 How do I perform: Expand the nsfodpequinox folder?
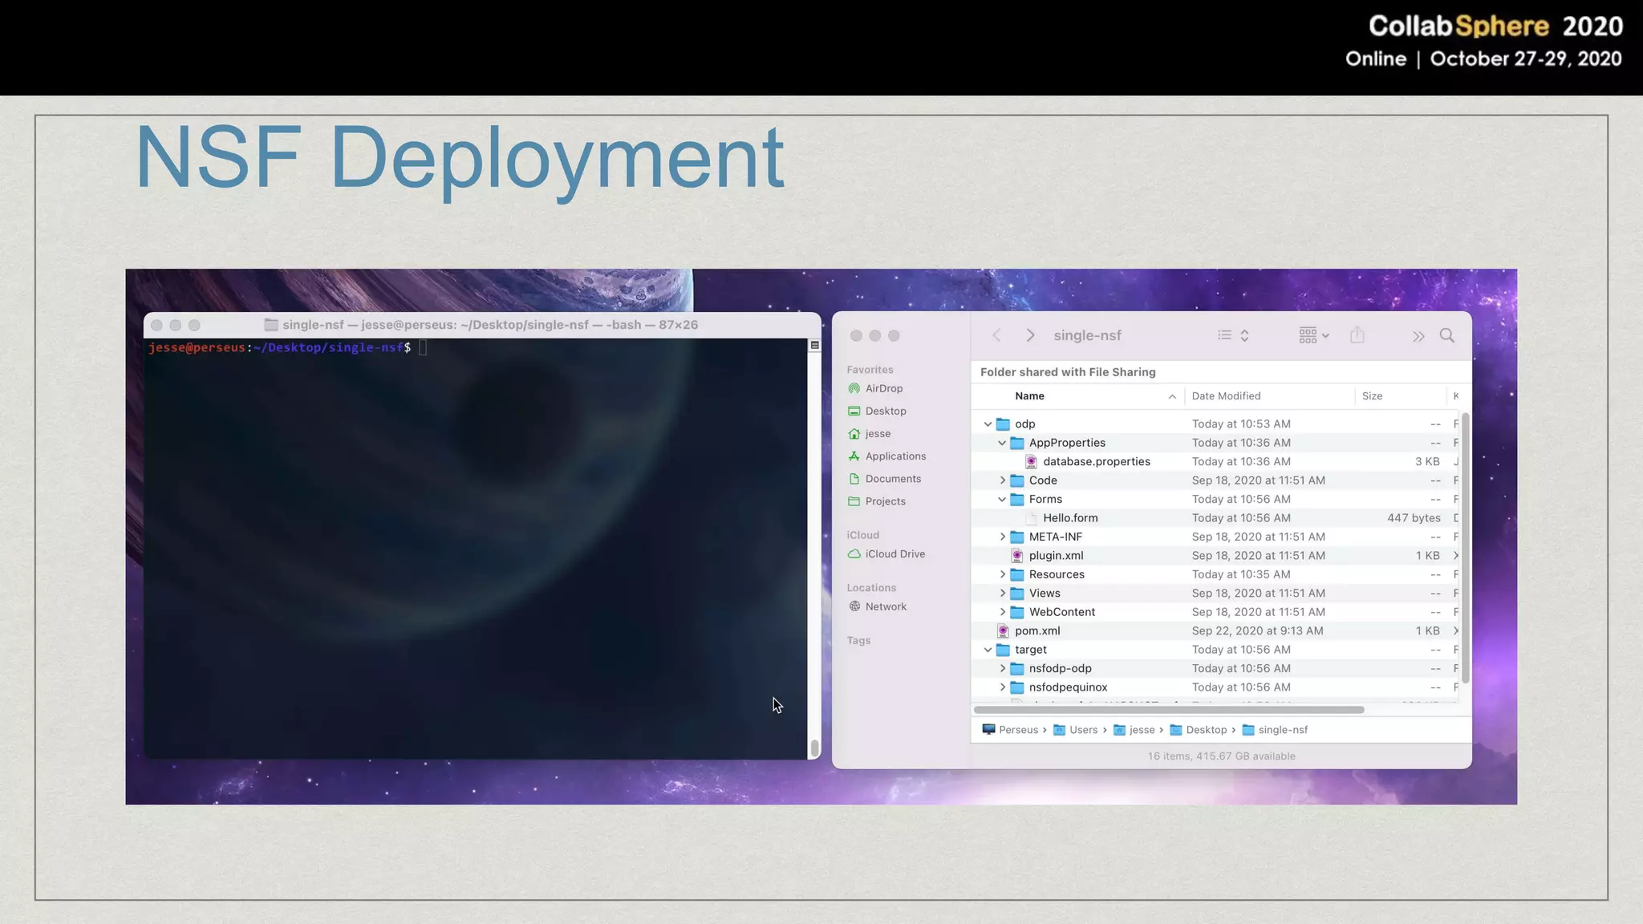tap(1002, 687)
